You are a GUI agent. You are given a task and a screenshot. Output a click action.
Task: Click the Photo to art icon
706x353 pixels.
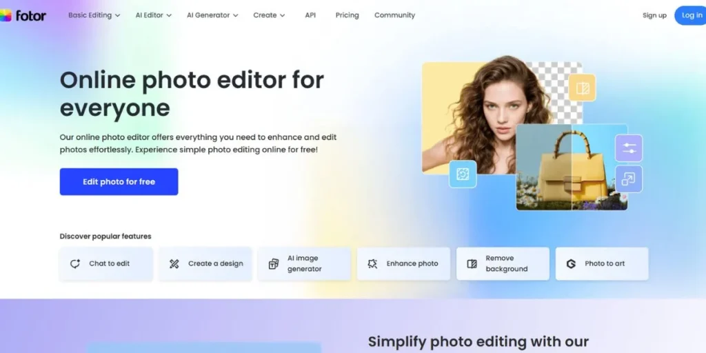[571, 263]
